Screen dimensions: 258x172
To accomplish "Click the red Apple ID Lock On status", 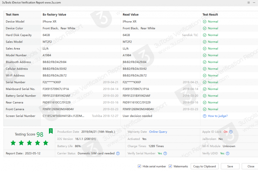I will [225, 132].
